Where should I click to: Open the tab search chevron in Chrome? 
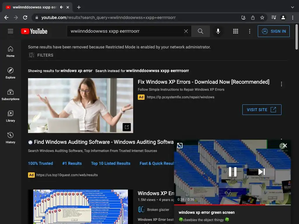293,7
